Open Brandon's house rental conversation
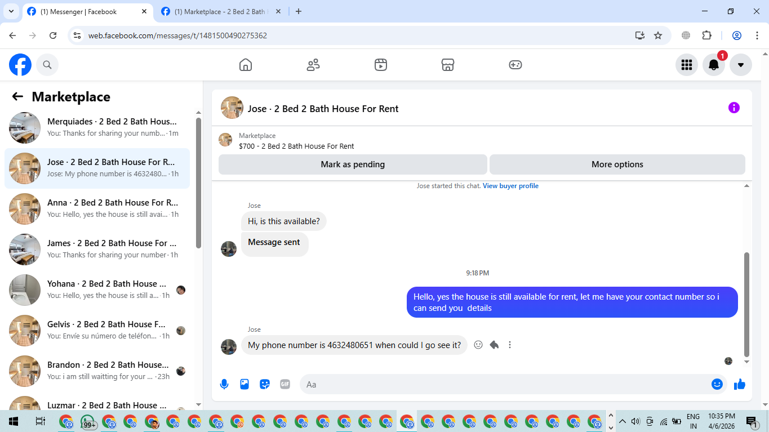This screenshot has width=769, height=432. (x=97, y=371)
